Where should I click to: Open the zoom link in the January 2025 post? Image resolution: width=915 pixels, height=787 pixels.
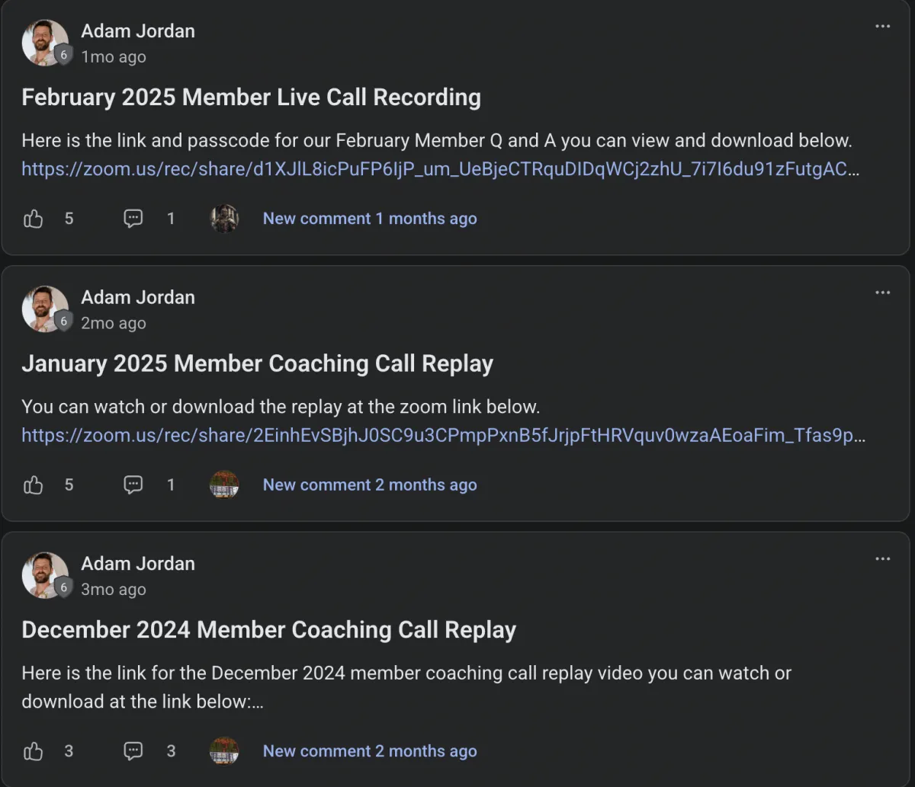(x=444, y=435)
